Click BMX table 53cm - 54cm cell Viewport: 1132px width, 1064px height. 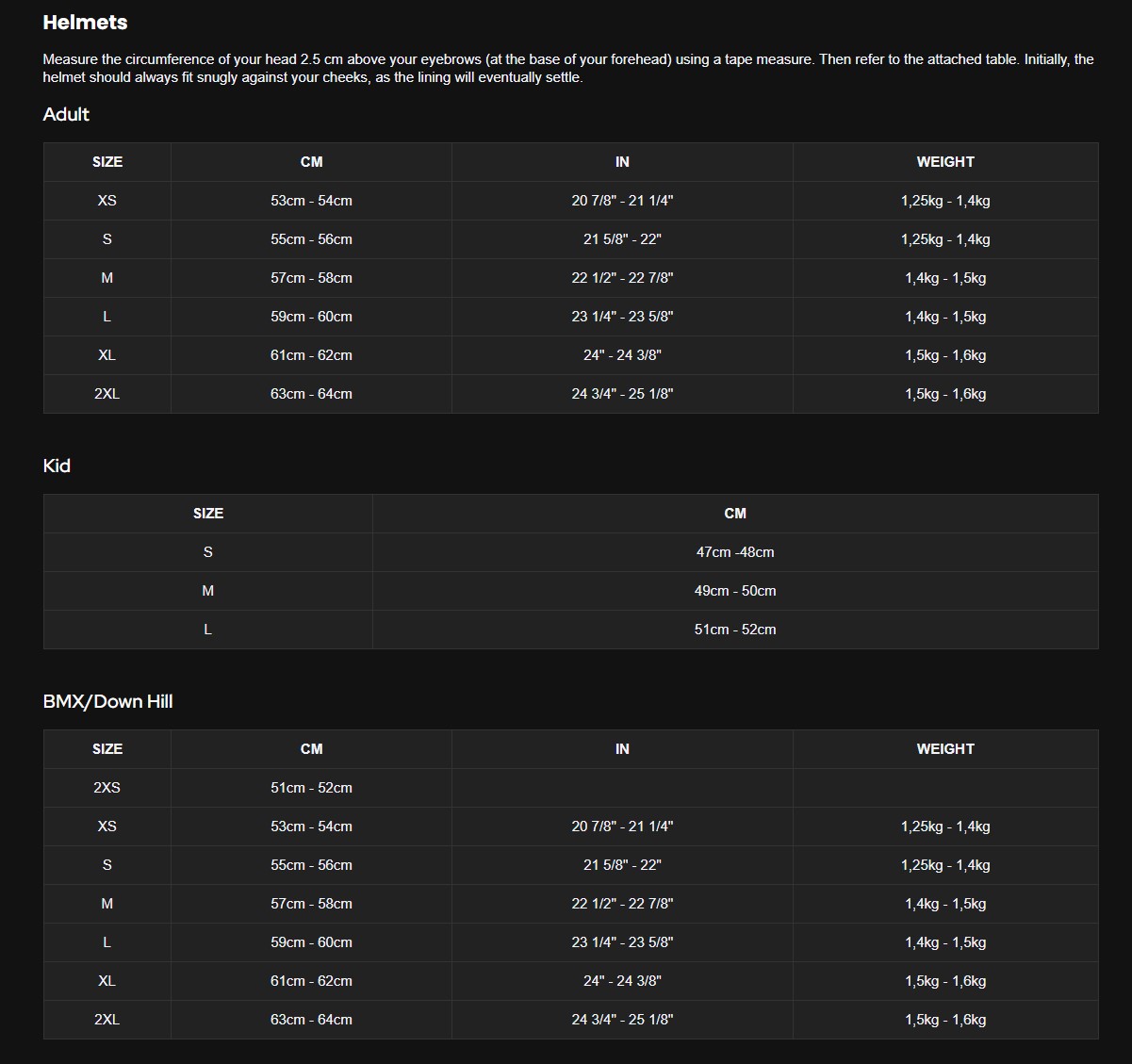[x=311, y=827]
